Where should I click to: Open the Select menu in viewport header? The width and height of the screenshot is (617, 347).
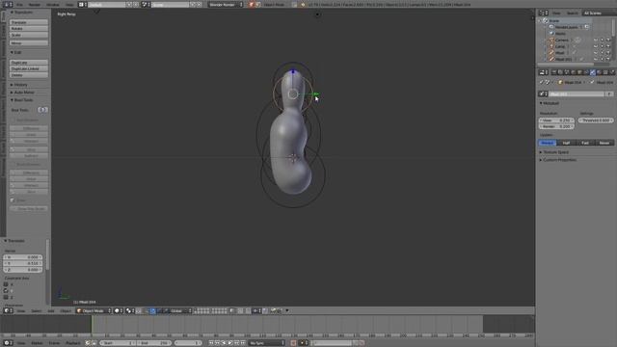(x=37, y=310)
